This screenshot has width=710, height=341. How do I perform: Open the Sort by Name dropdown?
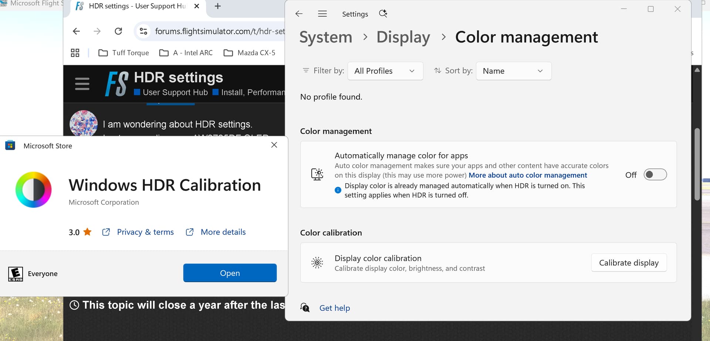[x=514, y=71]
